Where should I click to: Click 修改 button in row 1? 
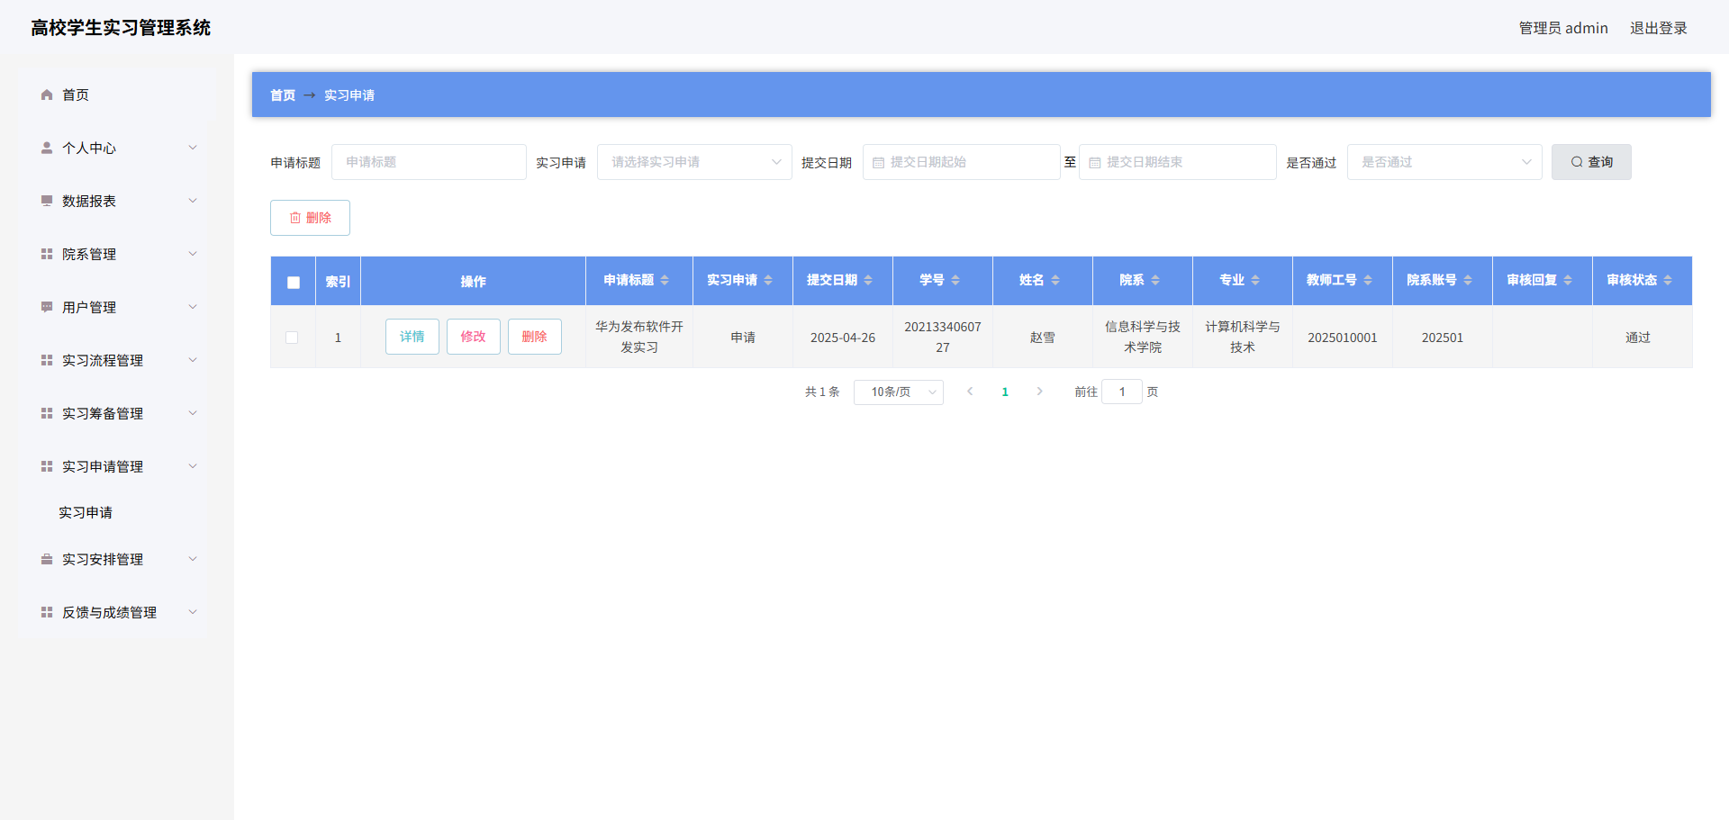pyautogui.click(x=474, y=337)
